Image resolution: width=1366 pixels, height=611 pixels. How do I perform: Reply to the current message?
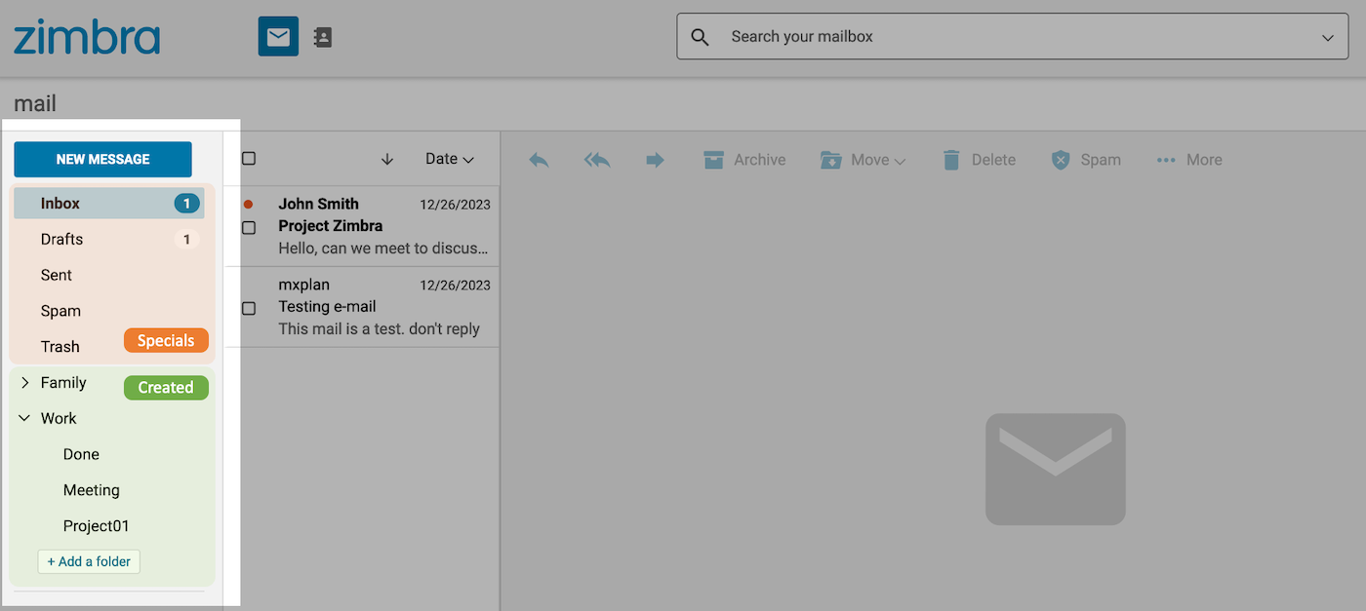(x=538, y=159)
